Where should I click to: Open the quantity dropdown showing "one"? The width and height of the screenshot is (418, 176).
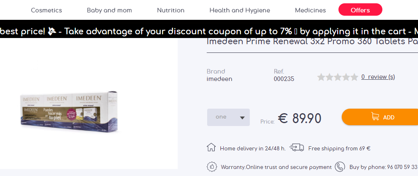[x=228, y=117]
